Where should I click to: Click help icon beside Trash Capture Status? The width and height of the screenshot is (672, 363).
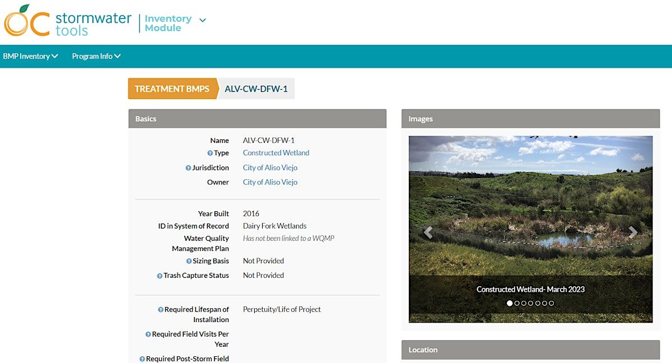click(x=160, y=276)
